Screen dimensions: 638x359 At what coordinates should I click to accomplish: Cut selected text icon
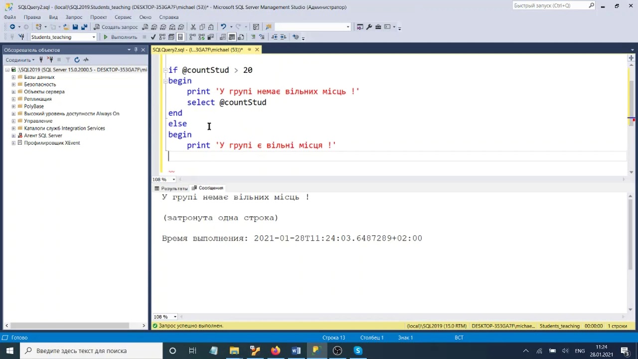(x=193, y=27)
